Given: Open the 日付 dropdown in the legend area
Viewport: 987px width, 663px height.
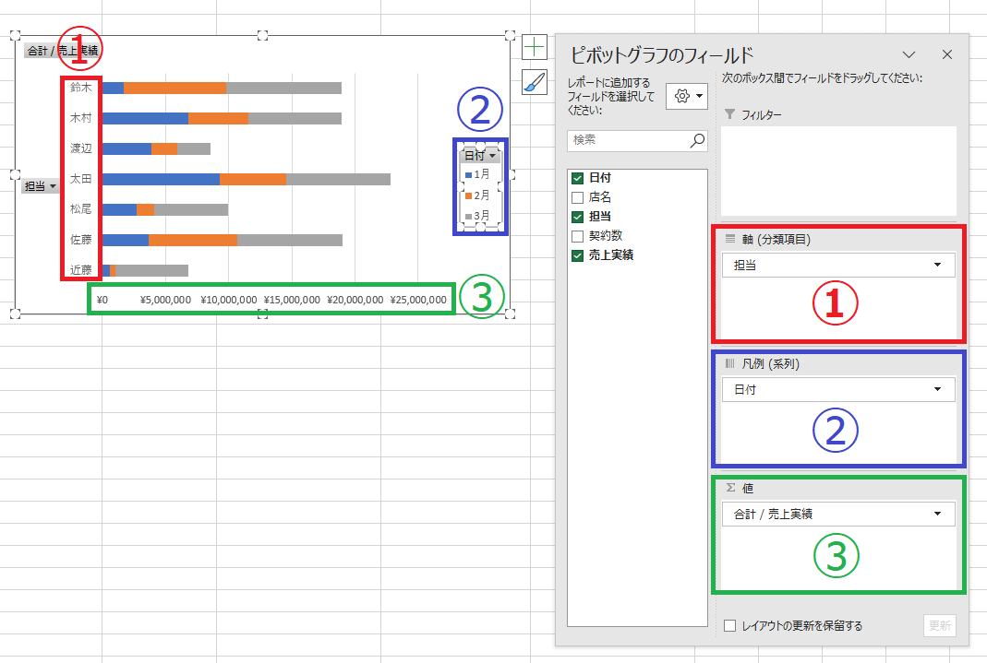Looking at the screenshot, I should coord(938,390).
